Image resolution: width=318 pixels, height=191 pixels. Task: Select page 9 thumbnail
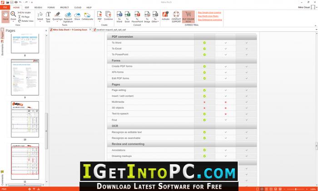tap(25, 77)
